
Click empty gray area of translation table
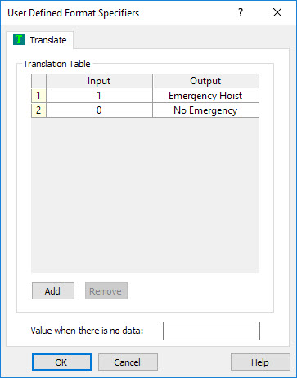[145, 195]
